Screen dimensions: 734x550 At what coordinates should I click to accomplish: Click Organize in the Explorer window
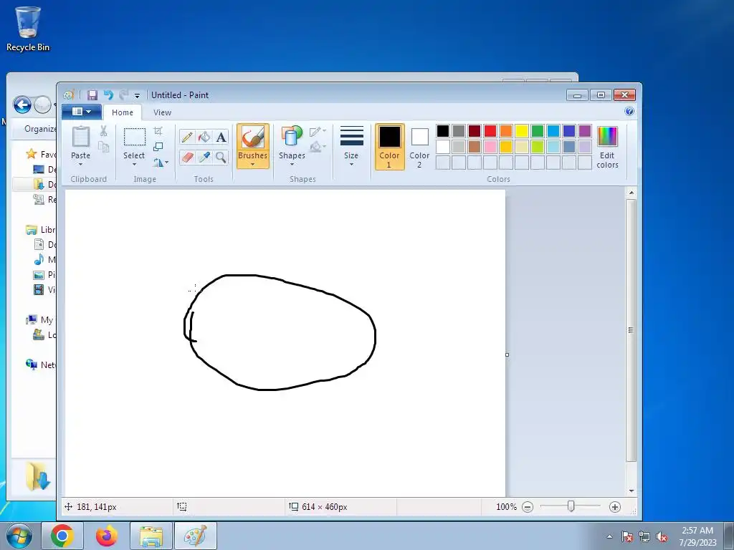[x=40, y=129]
